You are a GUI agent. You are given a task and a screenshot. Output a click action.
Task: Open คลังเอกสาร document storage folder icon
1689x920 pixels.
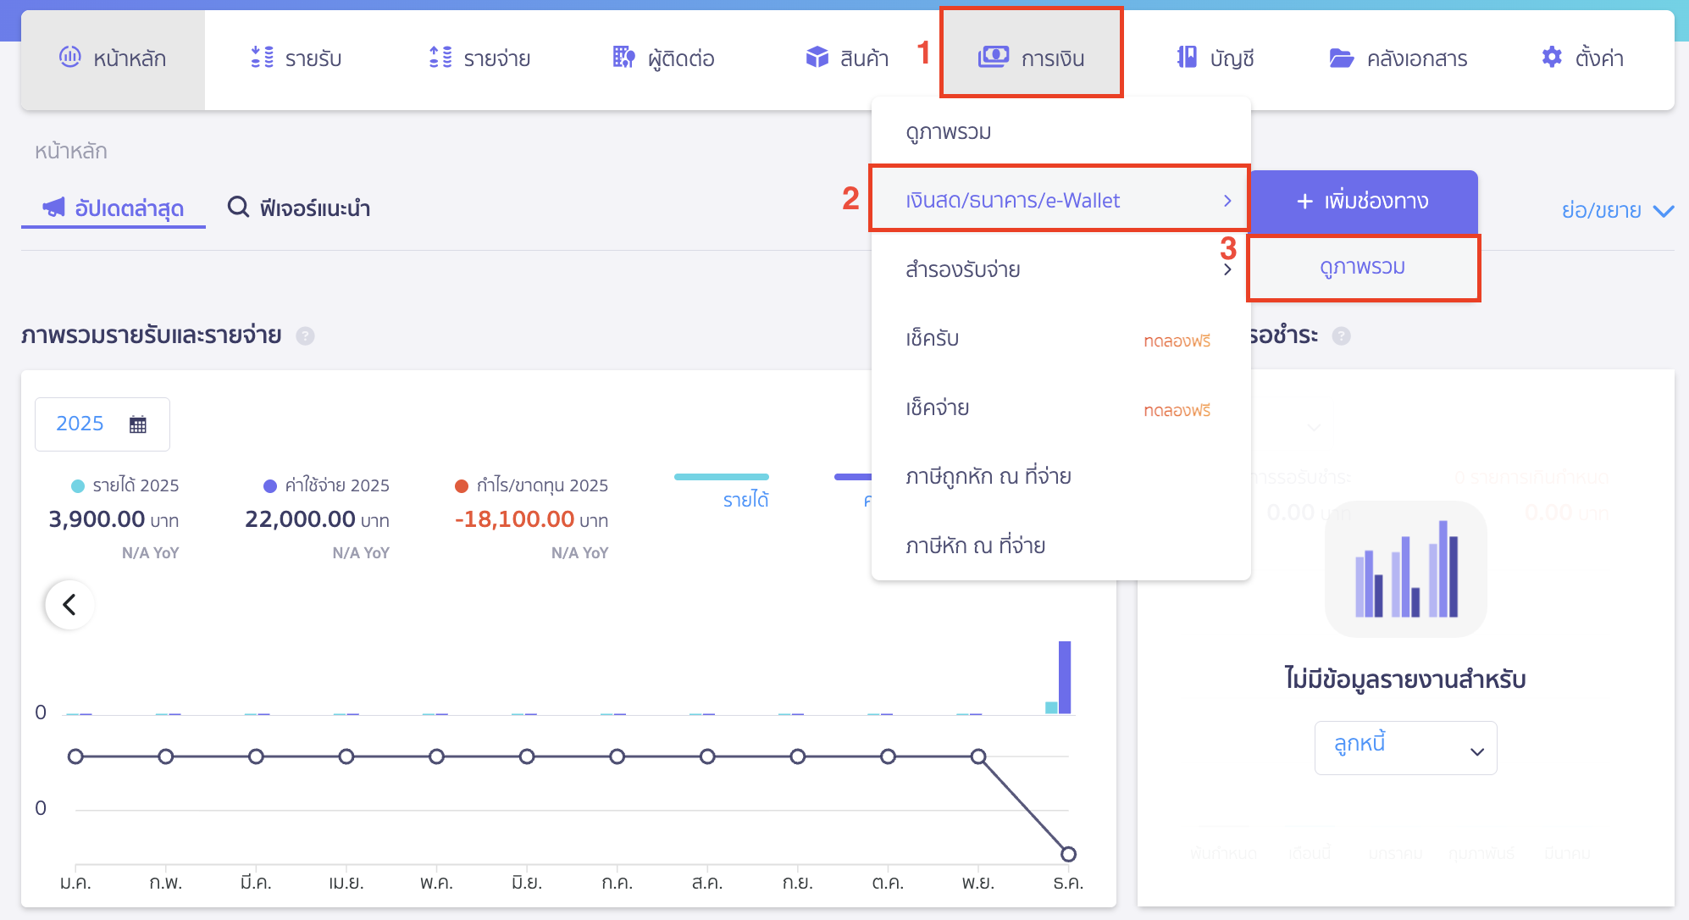tap(1341, 58)
